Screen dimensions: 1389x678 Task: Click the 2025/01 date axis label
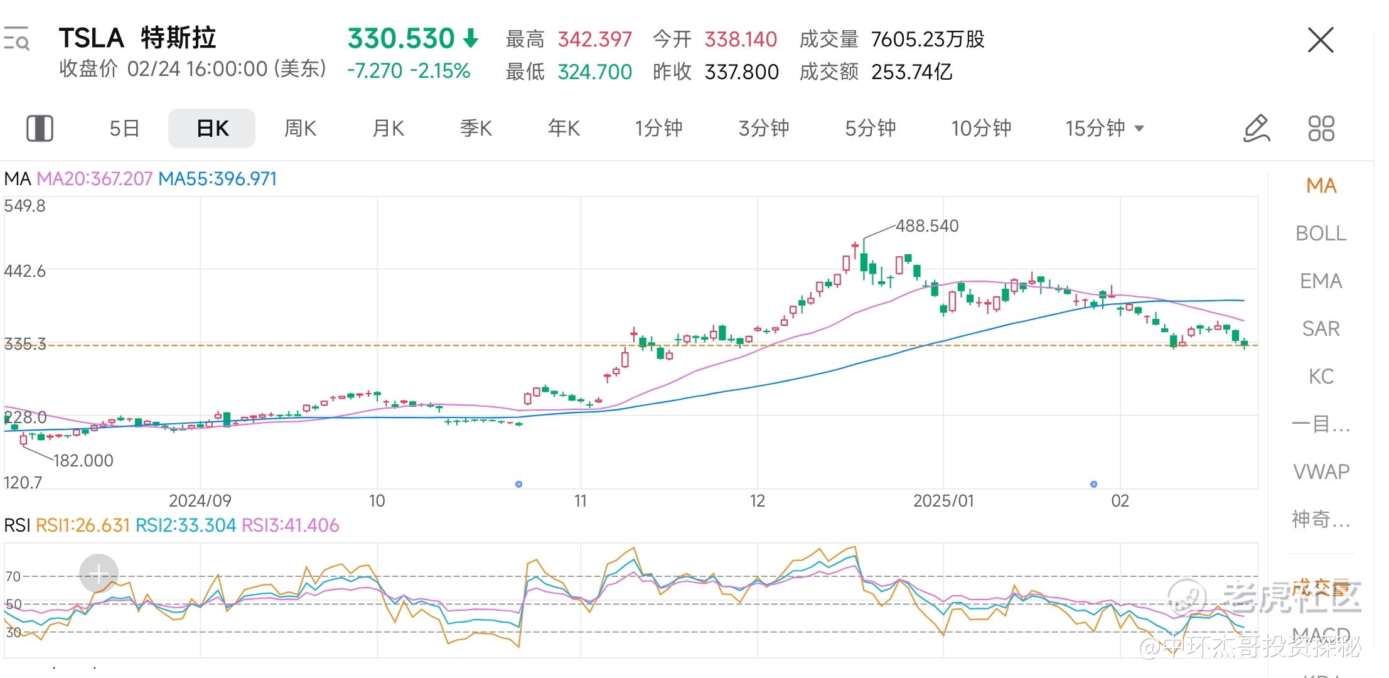[943, 501]
